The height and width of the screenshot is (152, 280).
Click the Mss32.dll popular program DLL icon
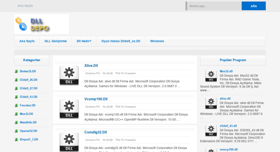pos(211,76)
